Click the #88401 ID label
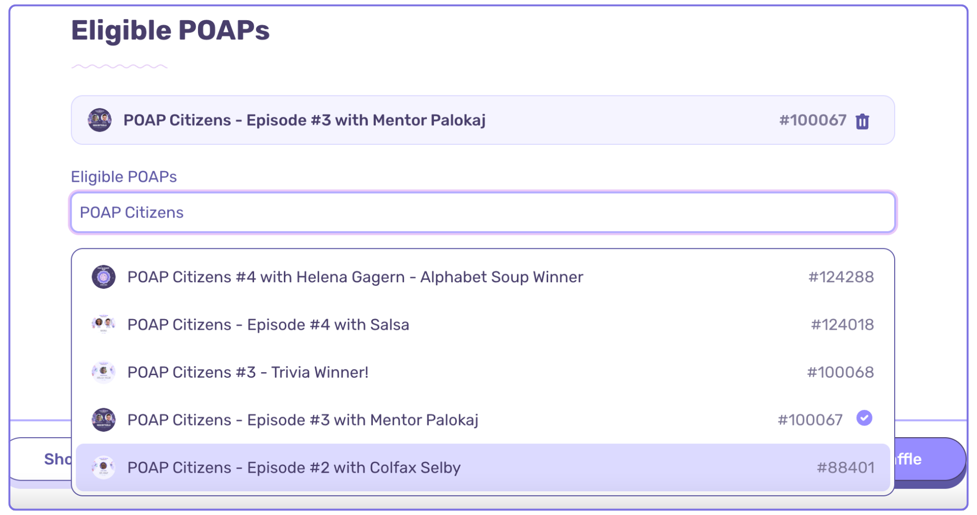Viewport: 977px width, 515px height. [847, 467]
